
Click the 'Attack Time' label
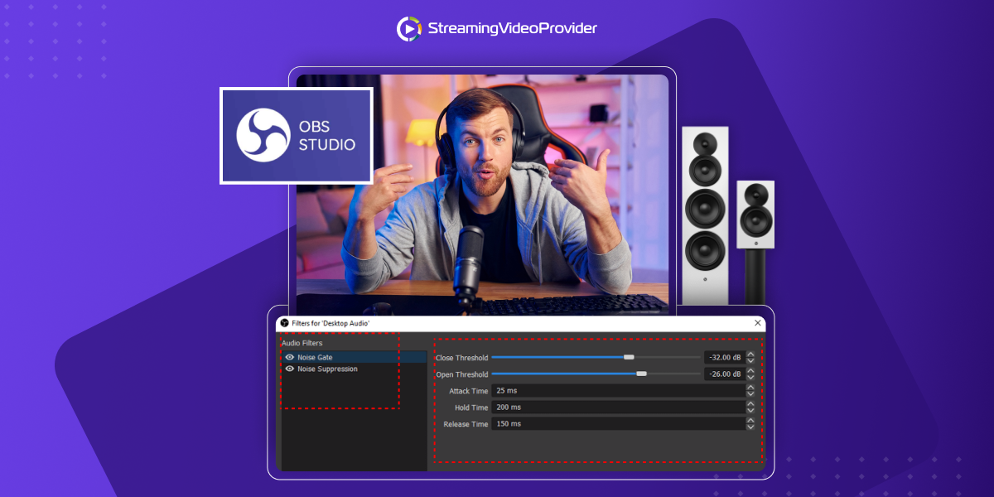point(468,391)
